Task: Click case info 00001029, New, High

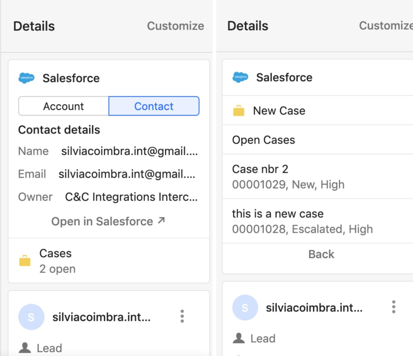Action: 288,184
